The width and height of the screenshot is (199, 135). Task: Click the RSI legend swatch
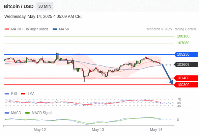click(7, 94)
